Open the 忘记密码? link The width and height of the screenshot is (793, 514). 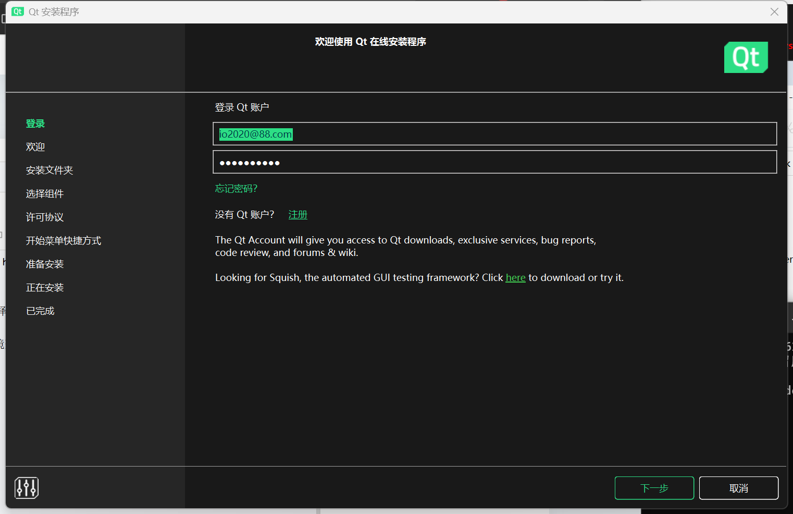pos(236,189)
